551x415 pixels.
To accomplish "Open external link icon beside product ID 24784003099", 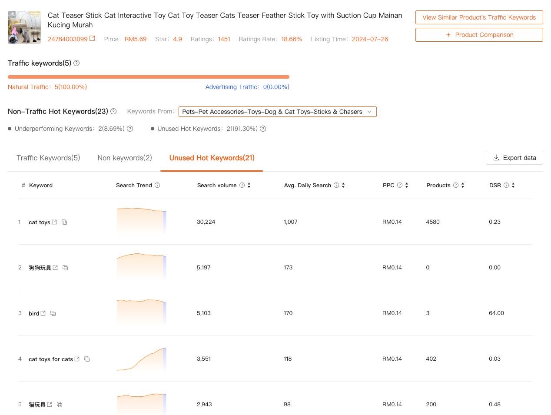I will tap(92, 39).
